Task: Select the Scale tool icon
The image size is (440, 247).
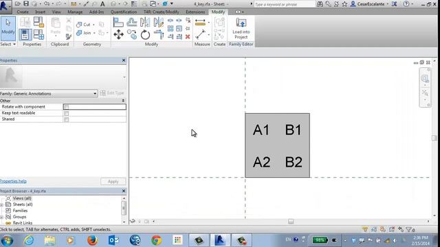Action: (x=179, y=28)
